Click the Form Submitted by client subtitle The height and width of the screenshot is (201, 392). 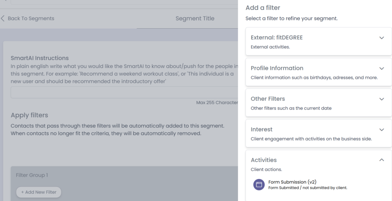point(307,188)
